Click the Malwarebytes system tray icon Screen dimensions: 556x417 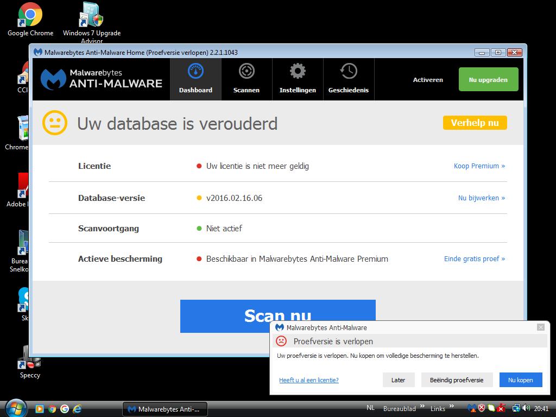point(472,408)
